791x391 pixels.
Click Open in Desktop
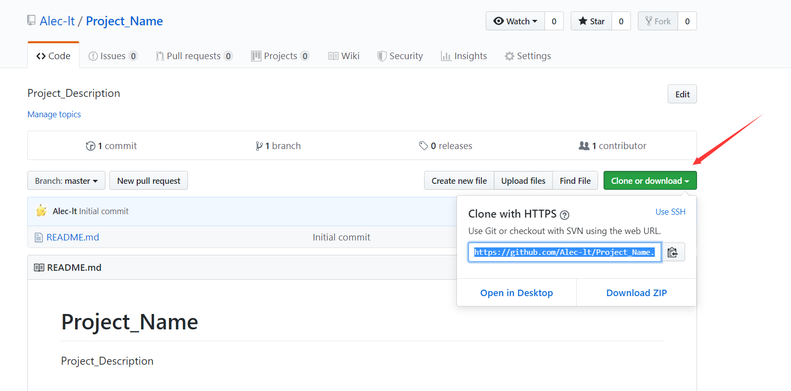coord(517,293)
